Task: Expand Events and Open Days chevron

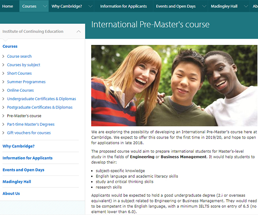Action: (204, 6)
